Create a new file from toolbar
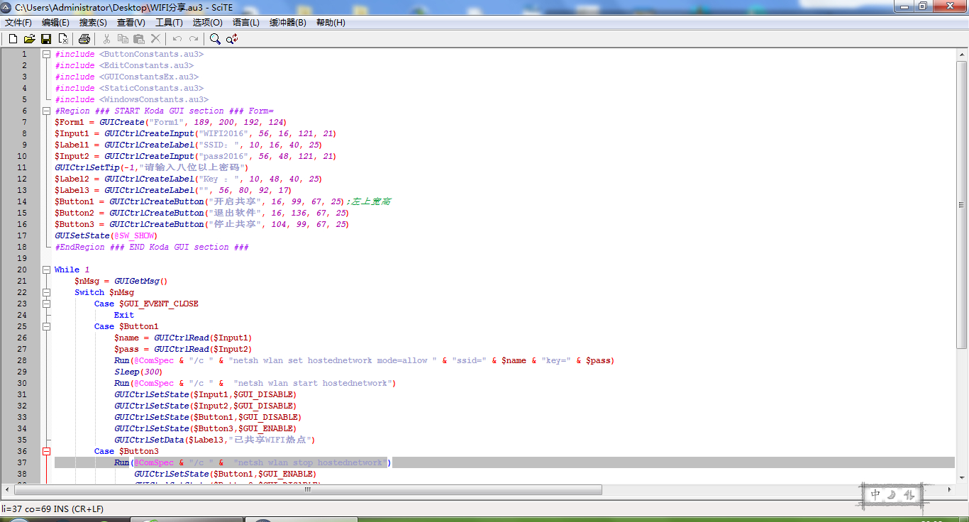The image size is (969, 522). click(13, 39)
